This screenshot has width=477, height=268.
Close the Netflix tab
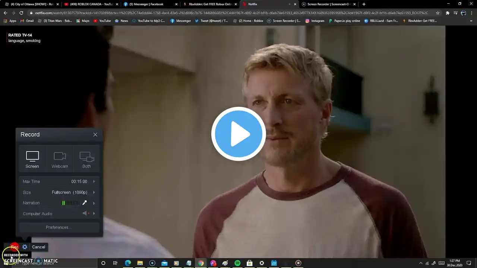pos(295,4)
